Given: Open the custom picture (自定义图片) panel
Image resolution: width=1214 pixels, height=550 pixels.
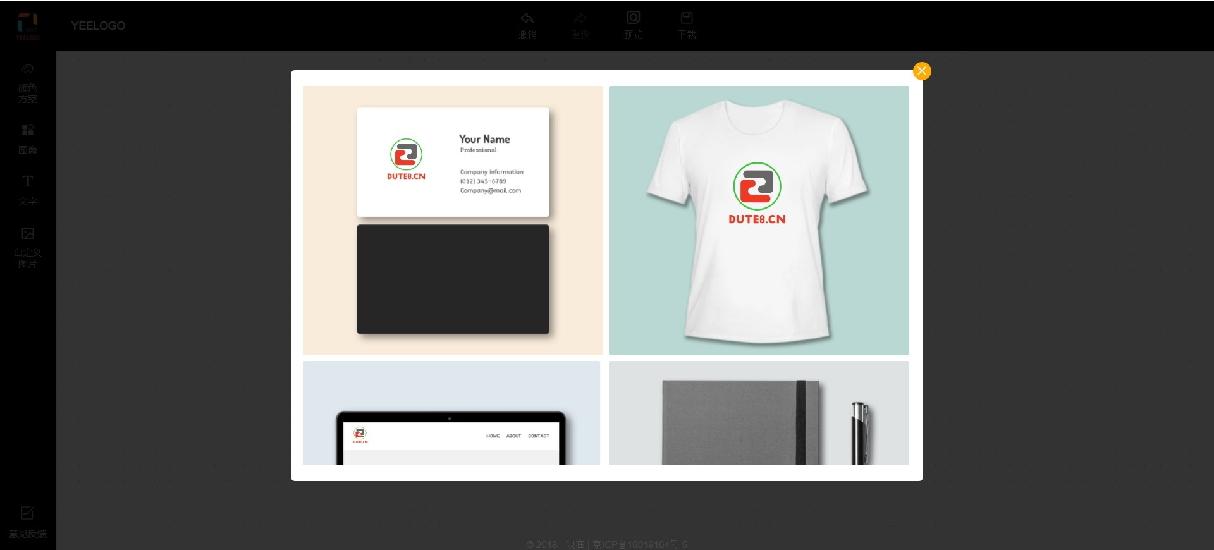Looking at the screenshot, I should coord(28,248).
